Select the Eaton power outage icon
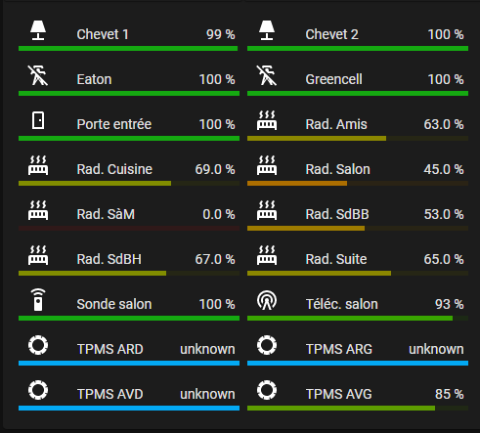 point(38,75)
